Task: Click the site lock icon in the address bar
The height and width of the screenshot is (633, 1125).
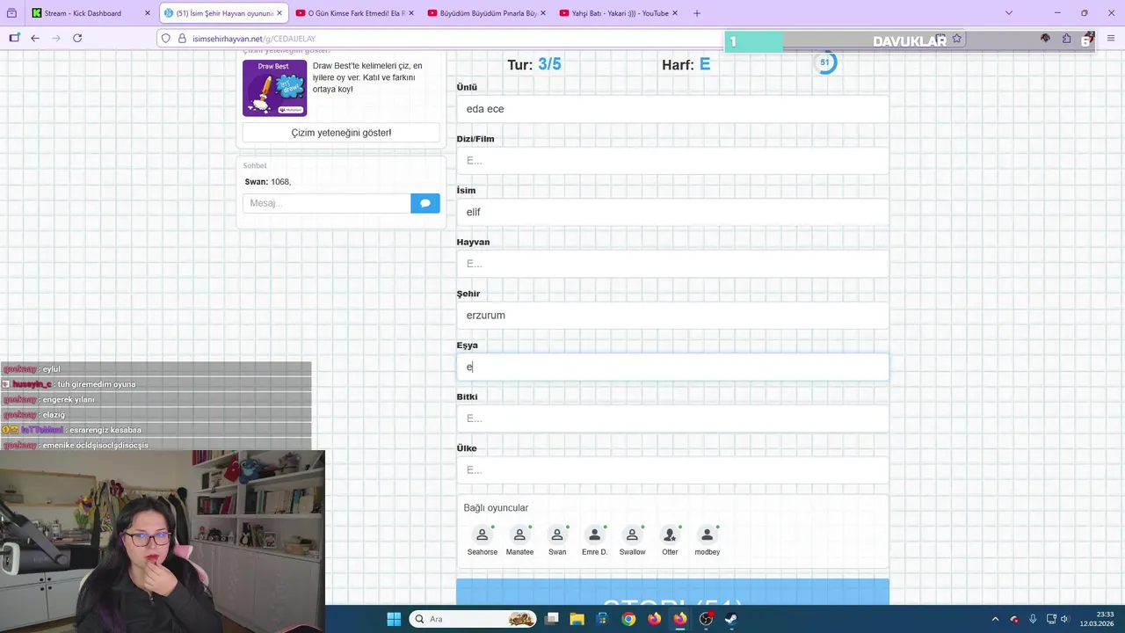Action: 182,38
